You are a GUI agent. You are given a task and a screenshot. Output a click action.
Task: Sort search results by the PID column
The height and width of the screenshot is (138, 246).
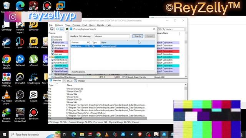[88, 43]
